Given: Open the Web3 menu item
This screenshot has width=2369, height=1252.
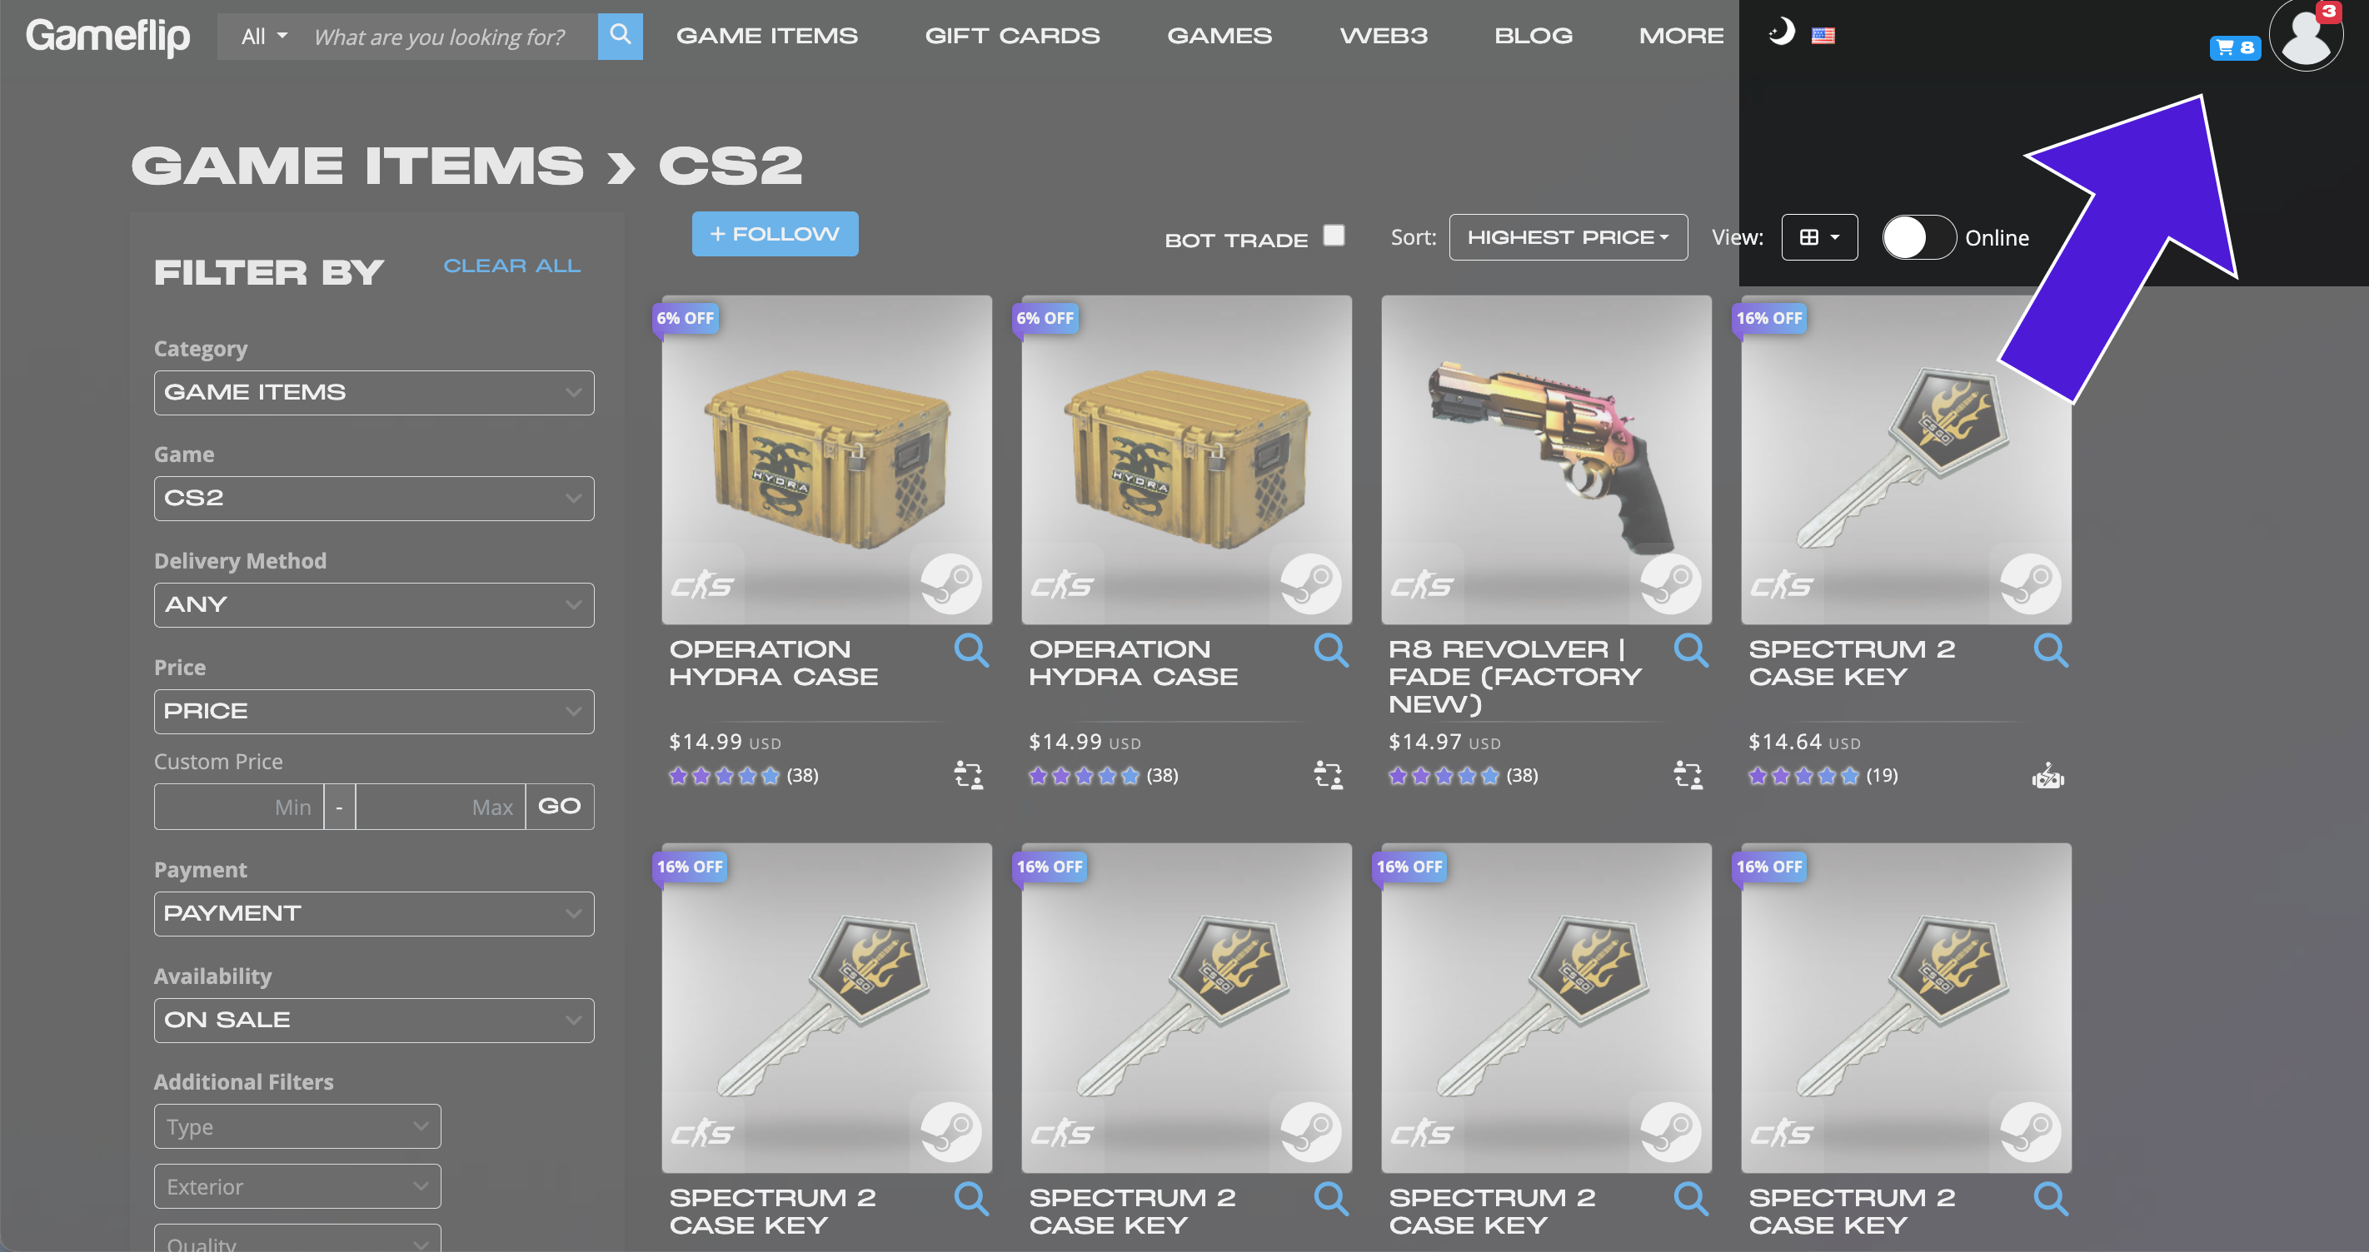Looking at the screenshot, I should tap(1383, 36).
